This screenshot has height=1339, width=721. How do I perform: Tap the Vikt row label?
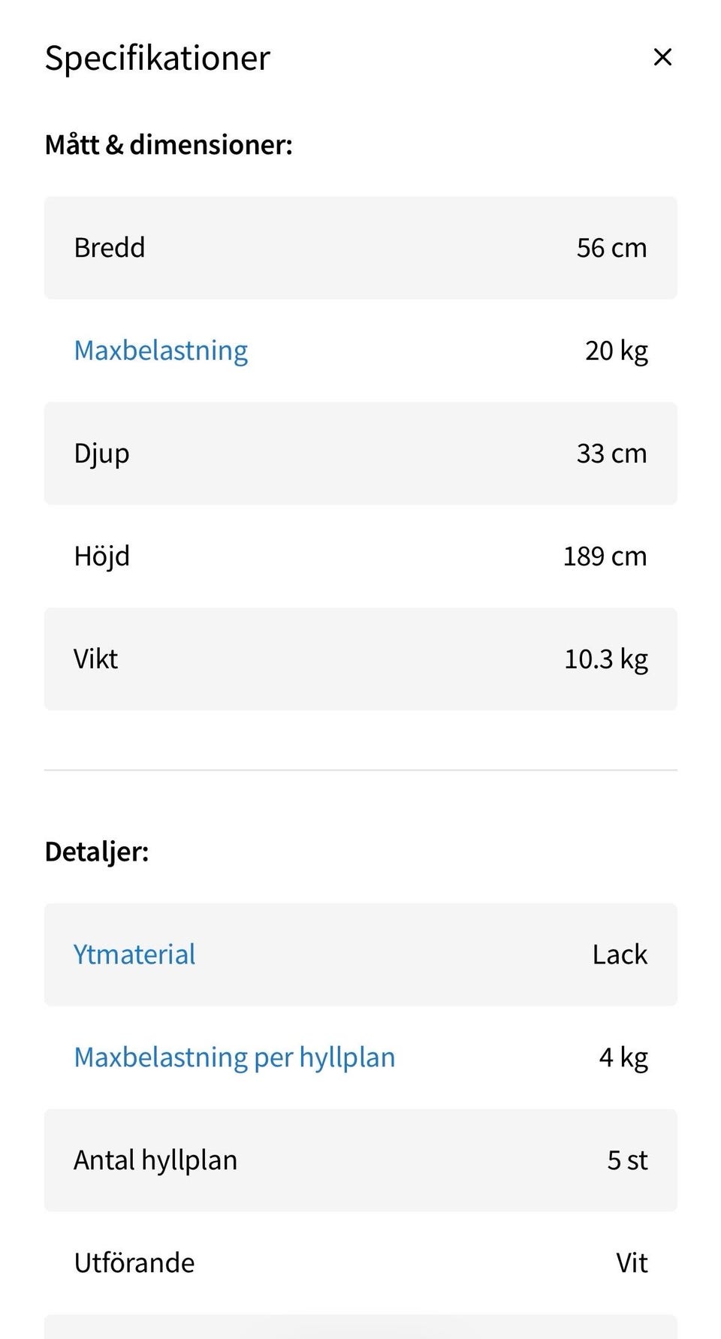[96, 659]
